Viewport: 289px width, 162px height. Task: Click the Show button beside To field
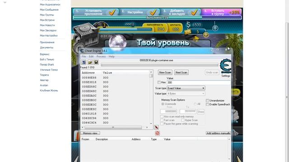pyautogui.click(x=200, y=112)
